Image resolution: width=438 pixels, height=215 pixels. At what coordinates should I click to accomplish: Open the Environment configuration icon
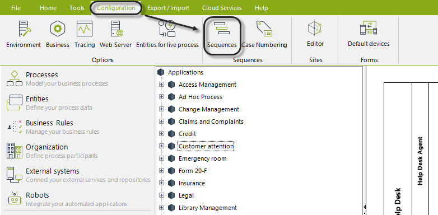[25, 29]
